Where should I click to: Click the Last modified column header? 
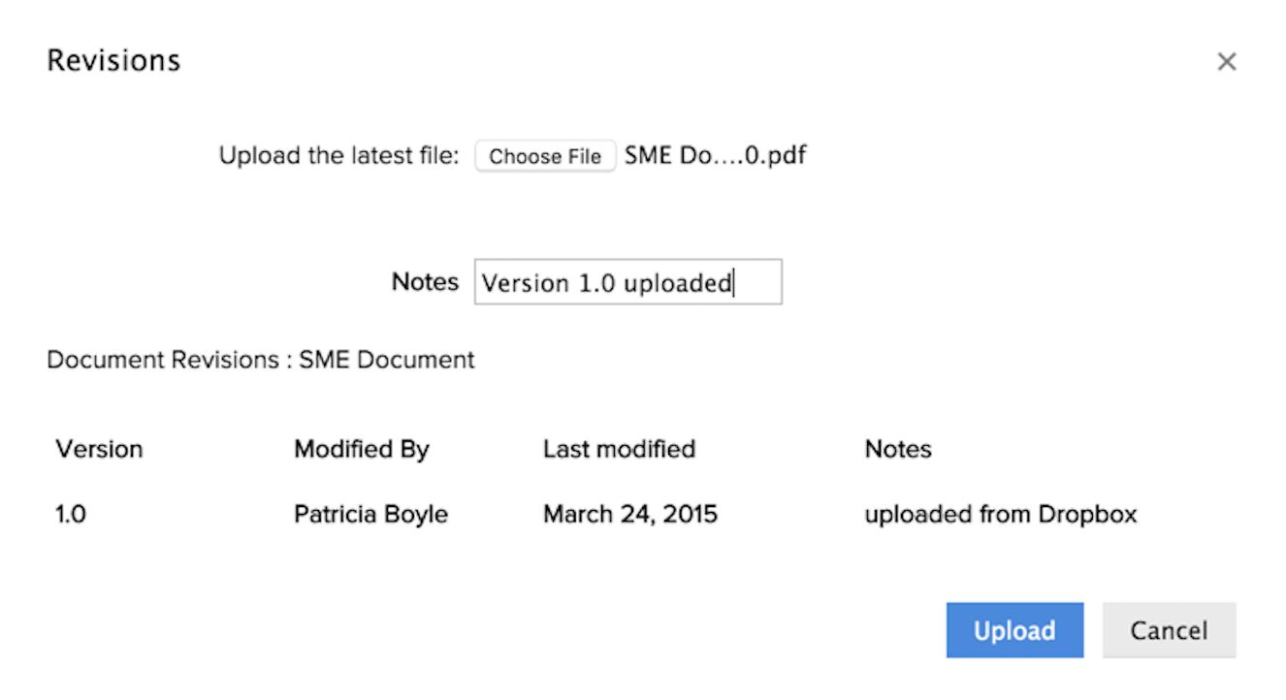619,449
